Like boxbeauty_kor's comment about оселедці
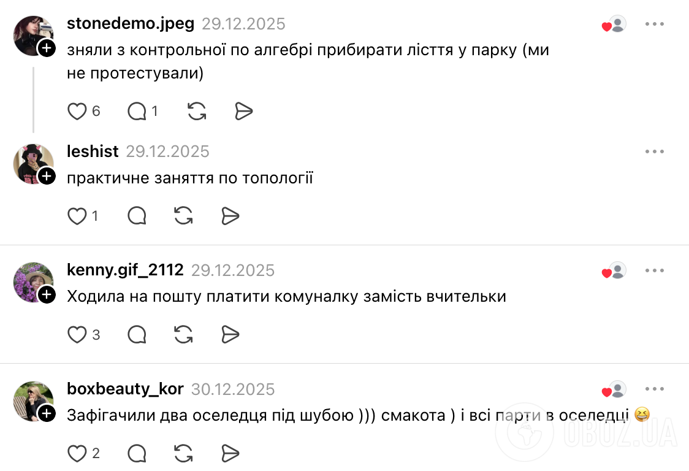 pos(76,453)
